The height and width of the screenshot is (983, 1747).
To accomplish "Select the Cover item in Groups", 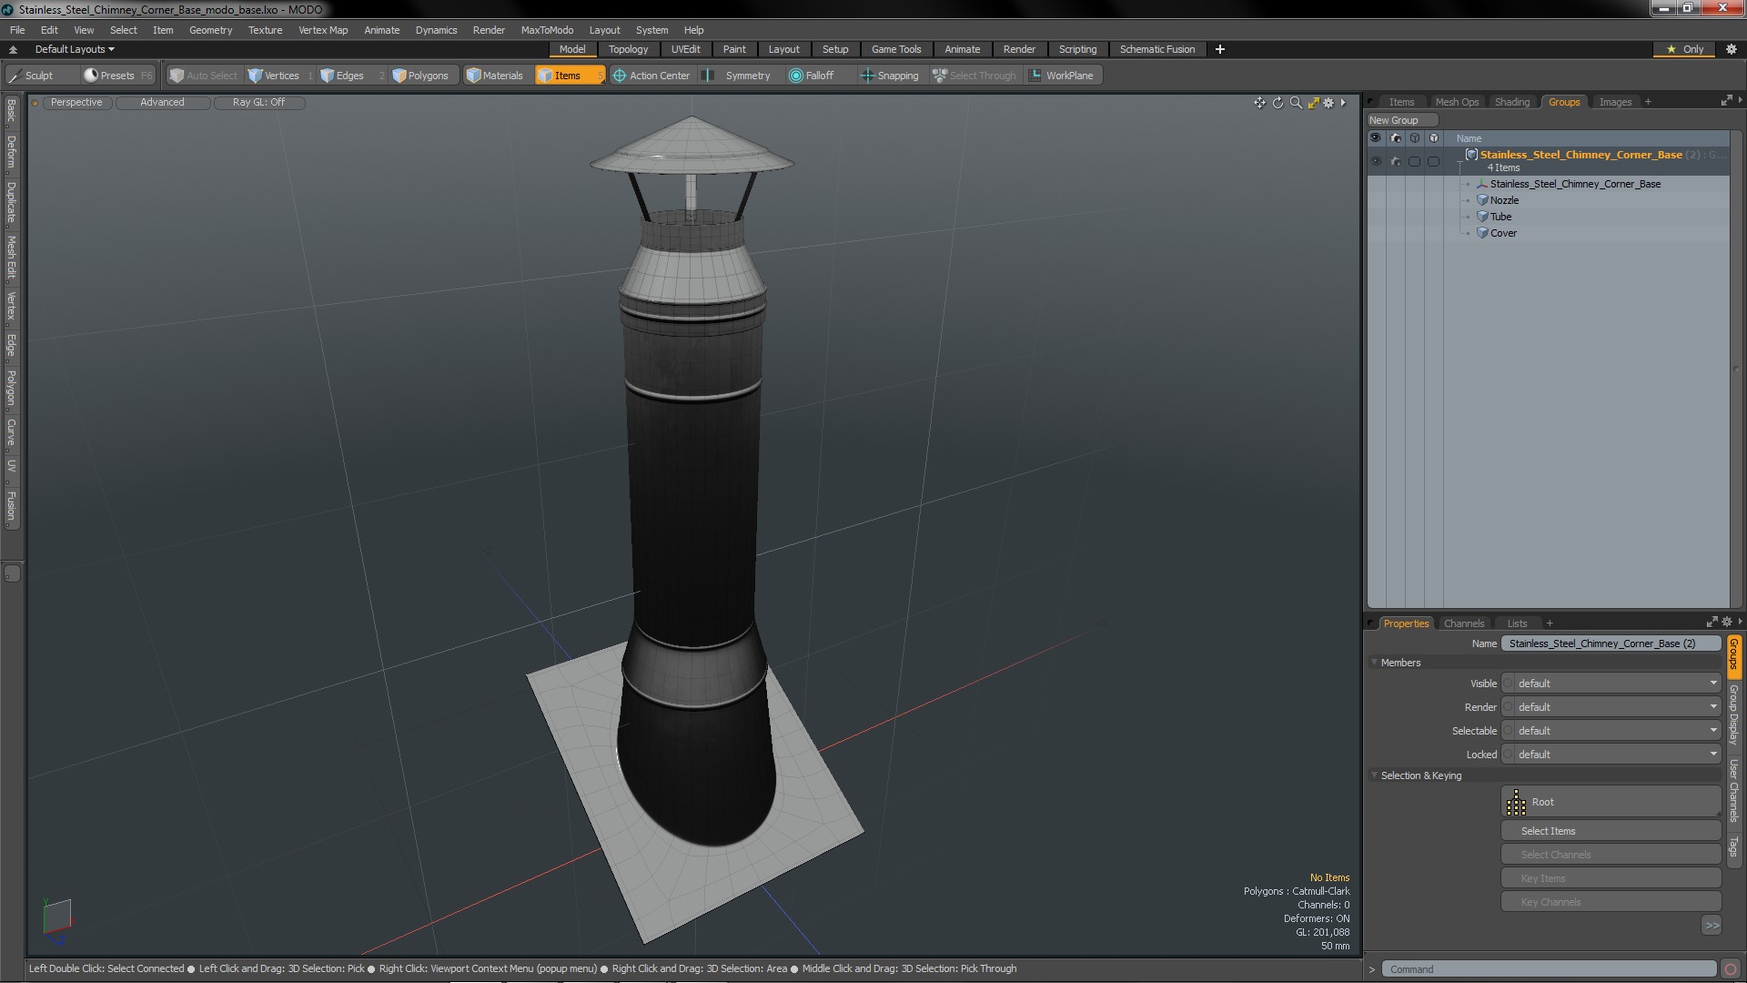I will (x=1503, y=233).
